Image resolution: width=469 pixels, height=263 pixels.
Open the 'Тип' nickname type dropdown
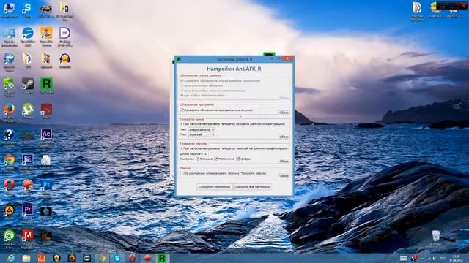click(x=202, y=130)
